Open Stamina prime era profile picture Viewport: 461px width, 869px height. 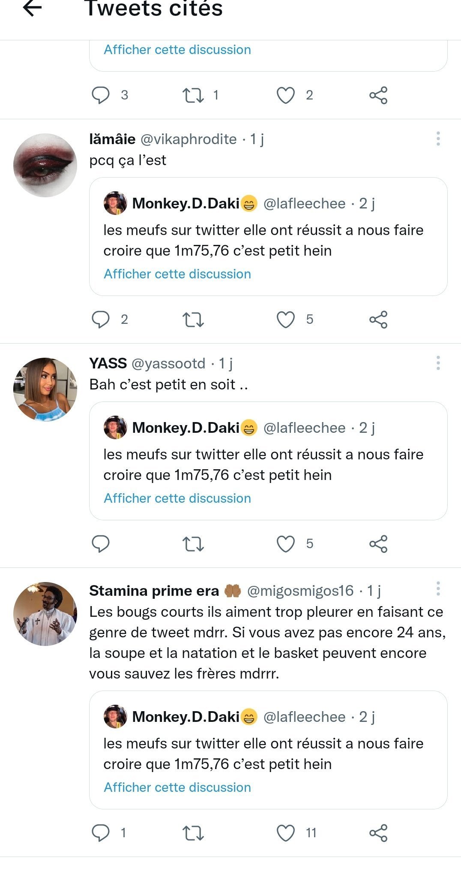(x=45, y=614)
